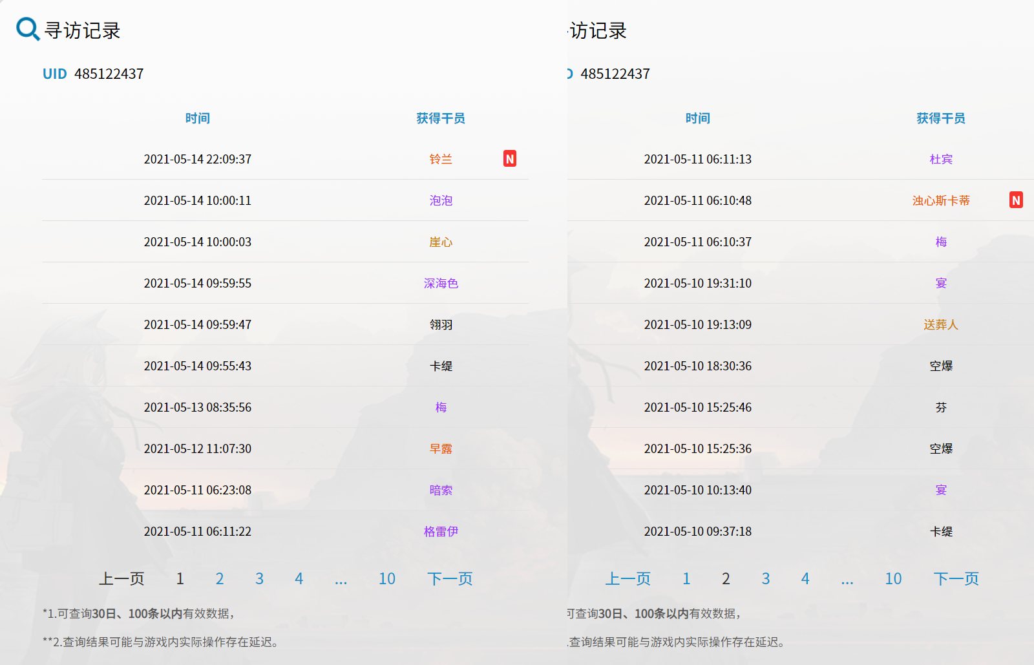This screenshot has height=665, width=1034.
Task: Click 宴 in the 2021-05-10 19:31:10 row
Action: pyautogui.click(x=941, y=283)
